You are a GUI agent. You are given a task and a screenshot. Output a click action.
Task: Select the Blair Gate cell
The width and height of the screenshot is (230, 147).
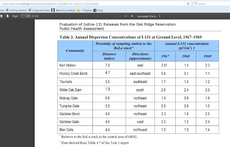tap(75, 130)
